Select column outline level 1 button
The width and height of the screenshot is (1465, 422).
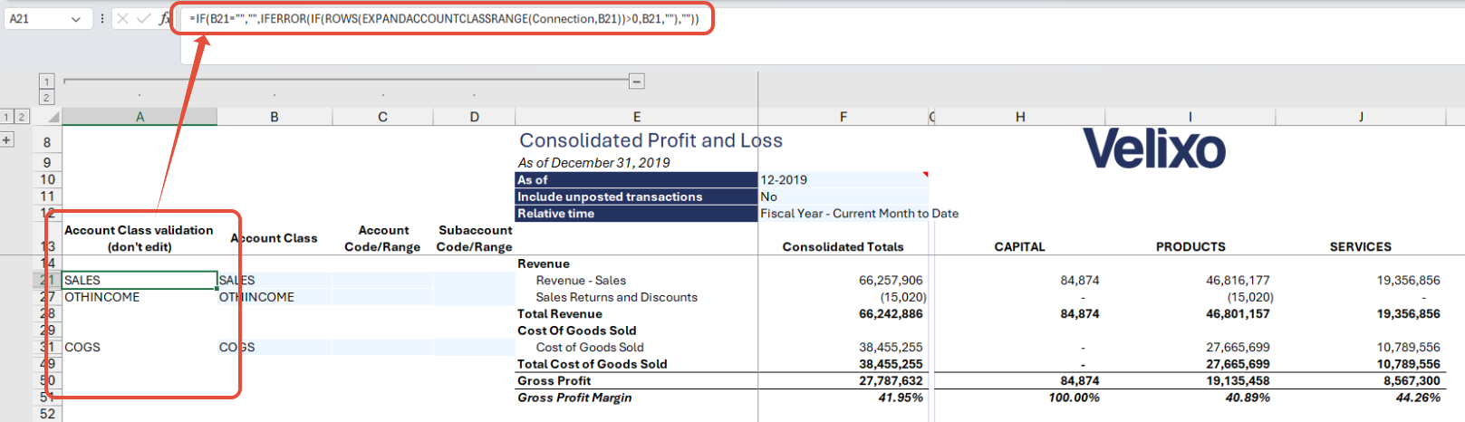click(47, 82)
